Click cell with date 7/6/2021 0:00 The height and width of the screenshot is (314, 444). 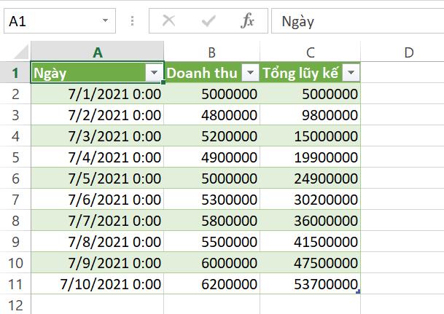[98, 200]
